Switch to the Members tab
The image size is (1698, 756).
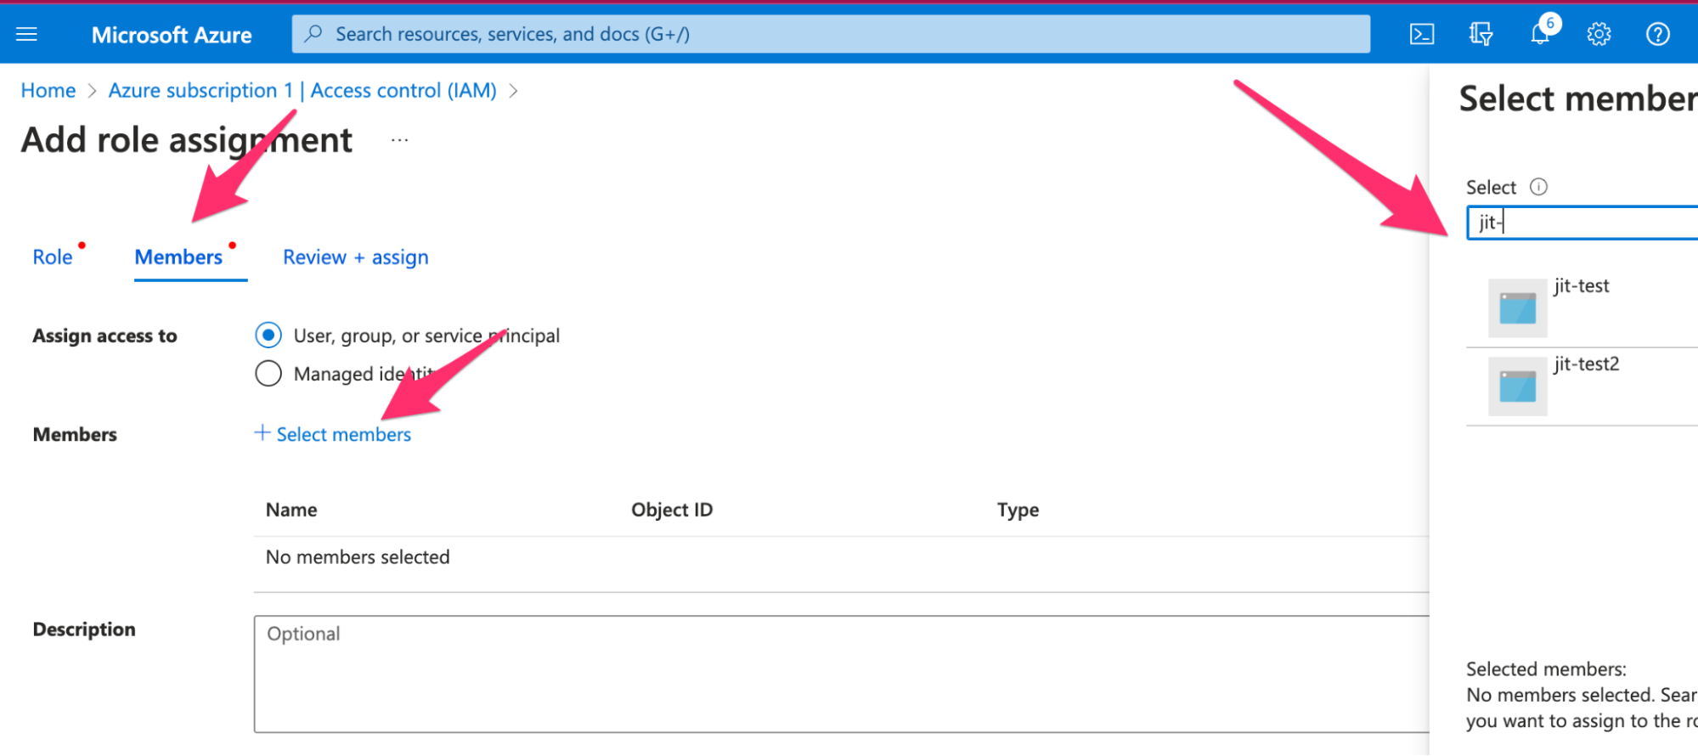(178, 257)
